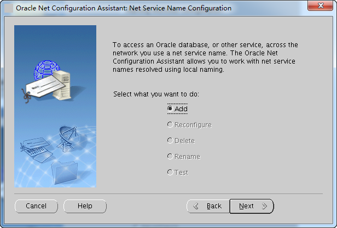Select the Add radio button
Viewport: 337px width, 228px height.
pos(170,109)
